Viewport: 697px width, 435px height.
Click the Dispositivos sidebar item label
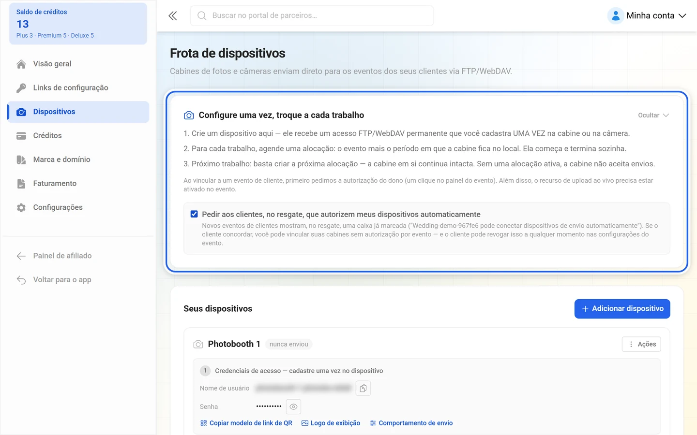click(x=54, y=112)
